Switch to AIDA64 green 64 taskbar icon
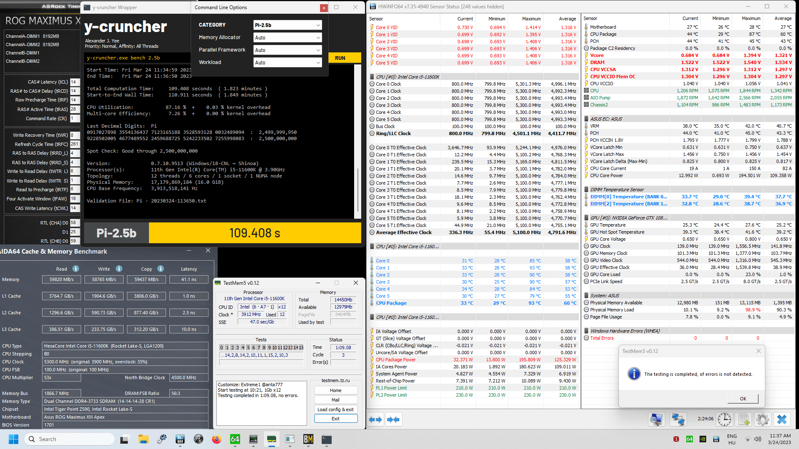 pos(235,439)
